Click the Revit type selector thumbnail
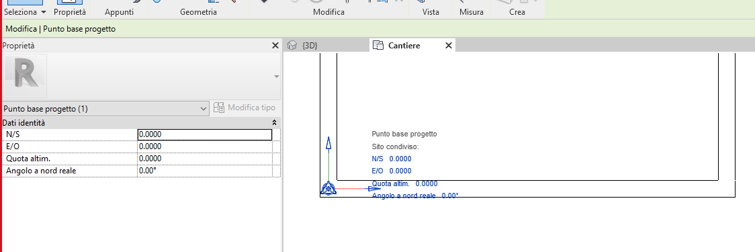Viewport: 755px width, 252px height. point(26,76)
